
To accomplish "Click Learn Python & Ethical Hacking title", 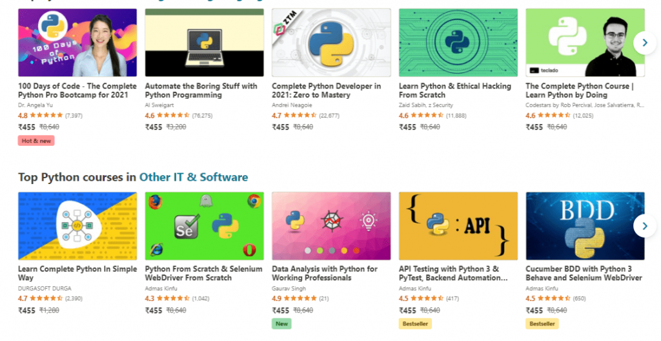I will [454, 90].
